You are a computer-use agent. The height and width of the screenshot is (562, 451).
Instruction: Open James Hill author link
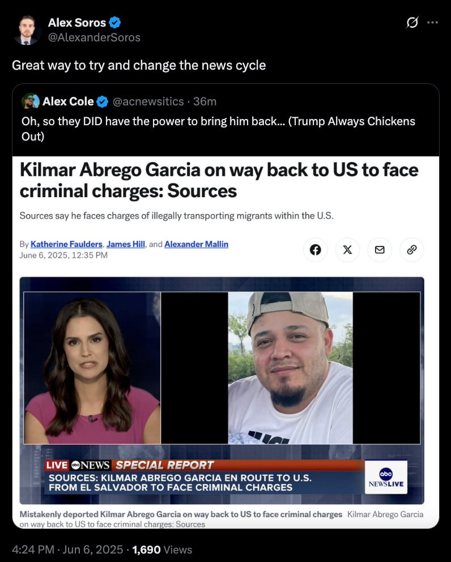coord(125,244)
